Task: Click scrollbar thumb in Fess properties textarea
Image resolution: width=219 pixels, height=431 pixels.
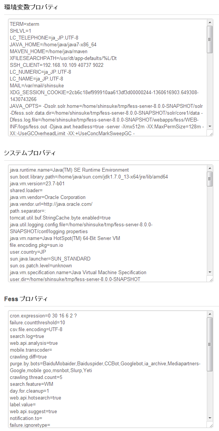Action: (x=209, y=344)
